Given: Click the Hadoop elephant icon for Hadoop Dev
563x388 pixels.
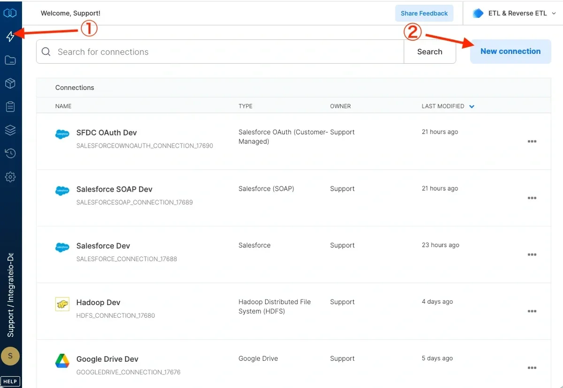Looking at the screenshot, I should click(62, 304).
